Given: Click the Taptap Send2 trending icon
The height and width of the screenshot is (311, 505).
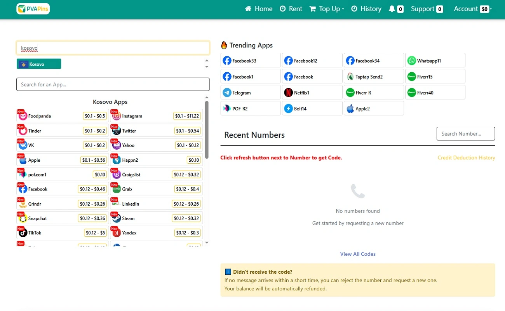Looking at the screenshot, I should [350, 77].
